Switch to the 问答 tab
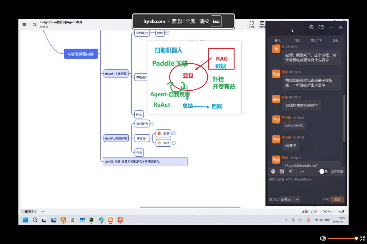The width and height of the screenshot is (367, 244). pyautogui.click(x=297, y=40)
